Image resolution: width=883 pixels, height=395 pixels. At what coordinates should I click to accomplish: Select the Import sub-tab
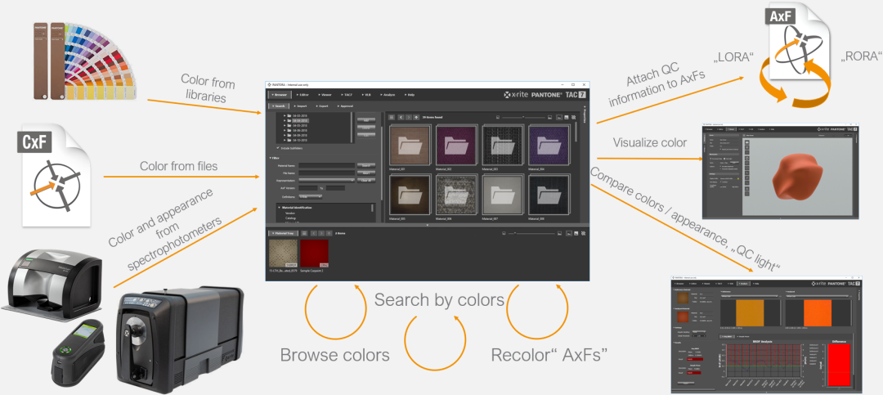pos(303,106)
